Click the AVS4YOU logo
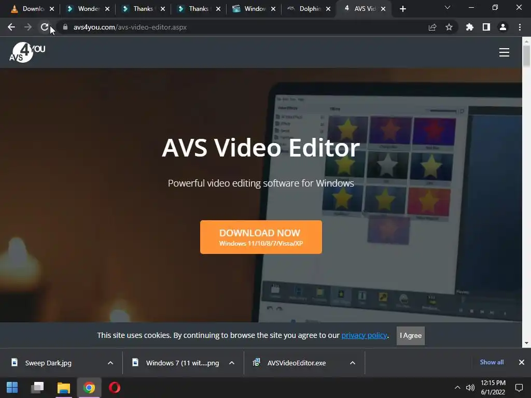531x398 pixels. pyautogui.click(x=27, y=52)
